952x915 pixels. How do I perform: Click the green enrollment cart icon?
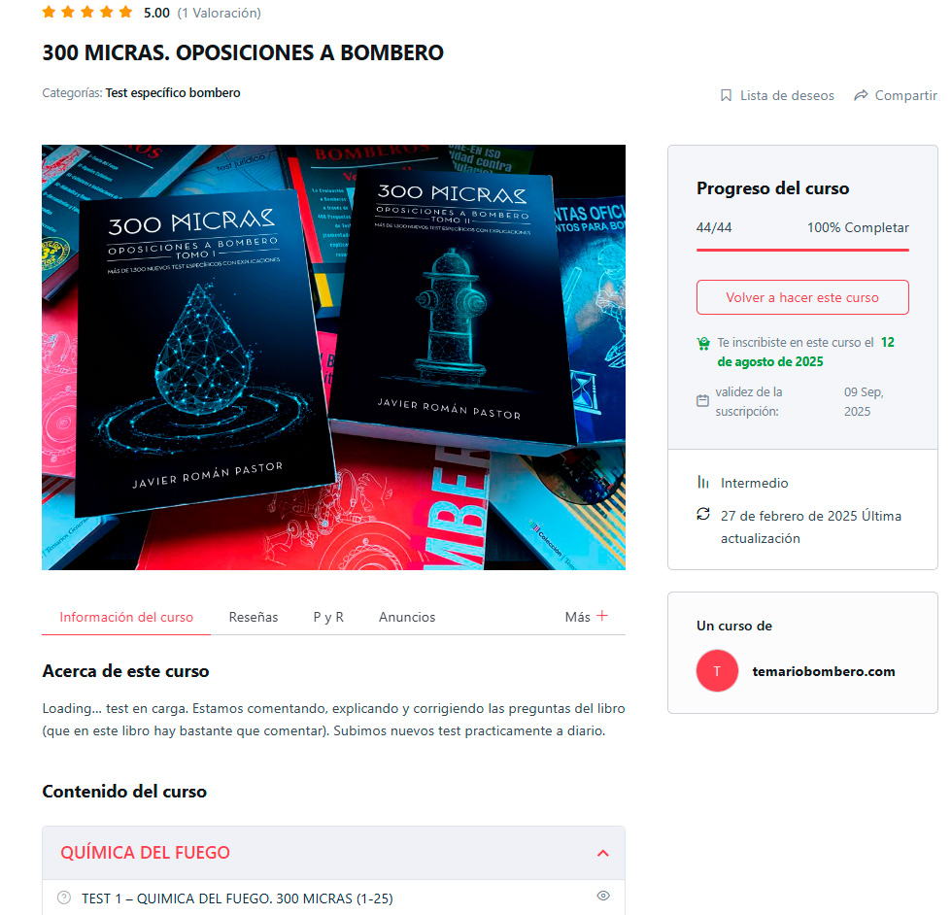[x=703, y=344]
